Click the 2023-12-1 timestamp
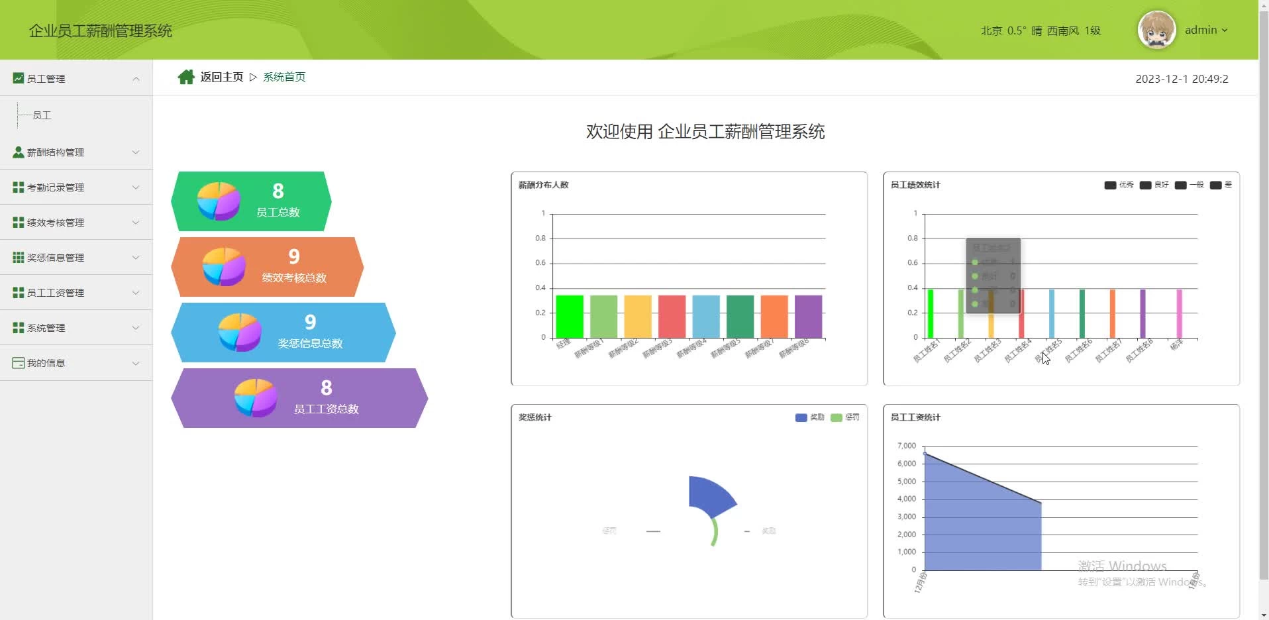 tap(1182, 79)
